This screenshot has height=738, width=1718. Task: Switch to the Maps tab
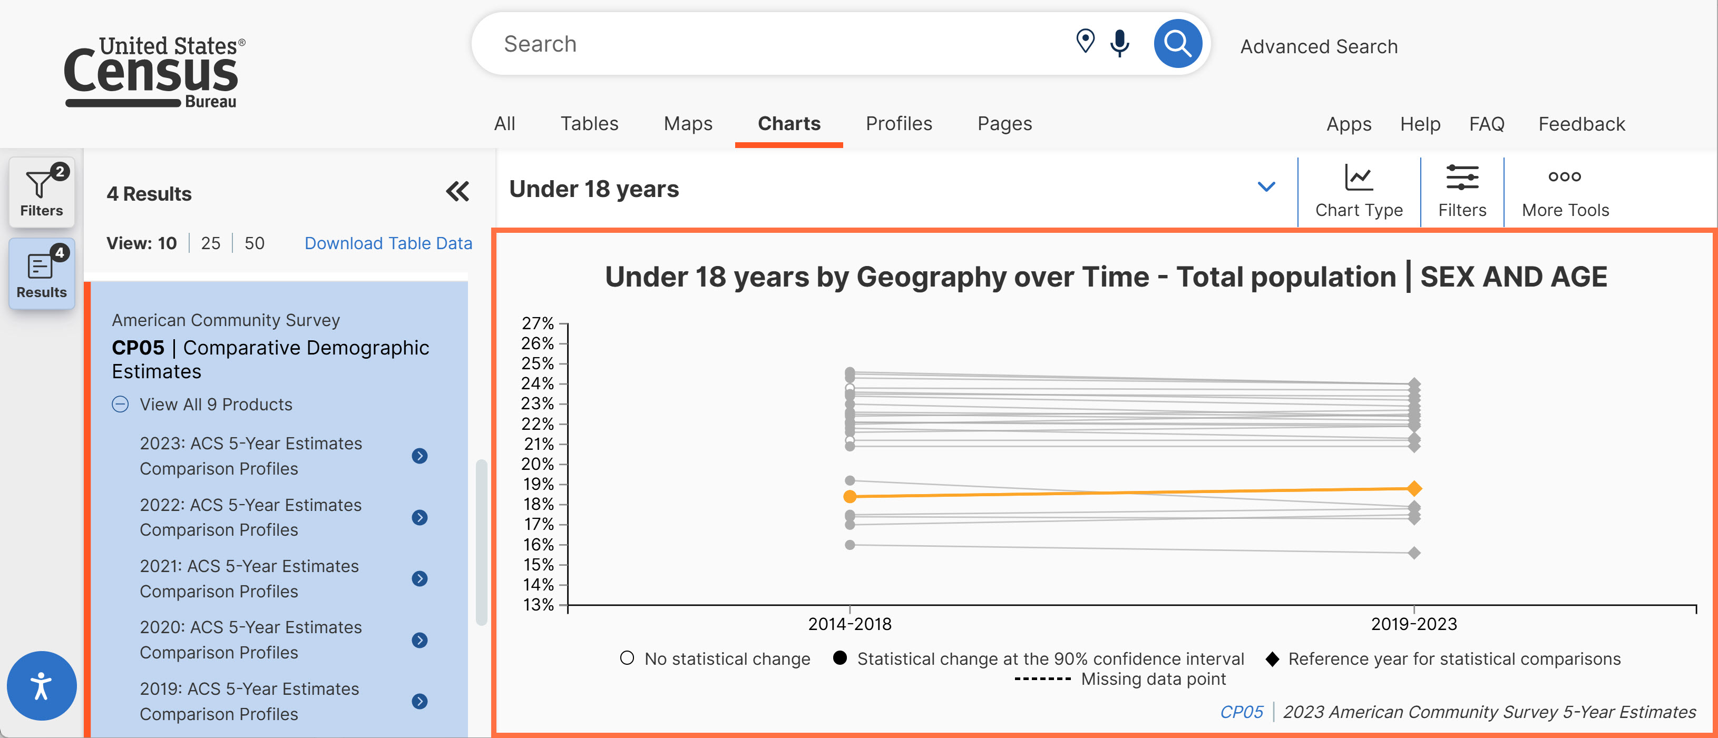(688, 123)
